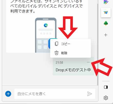Click the blue plus attach-file button
113x104 pixels.
tap(8, 94)
